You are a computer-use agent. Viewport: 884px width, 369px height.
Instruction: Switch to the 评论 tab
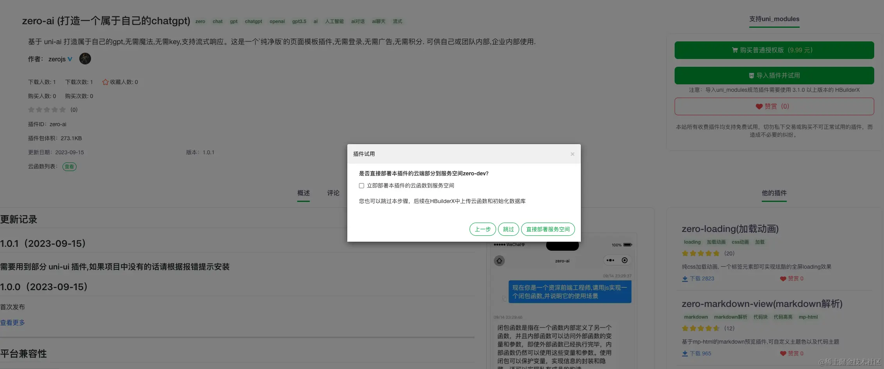(333, 193)
